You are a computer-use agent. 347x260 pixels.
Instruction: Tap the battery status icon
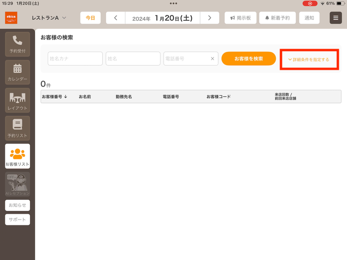(x=340, y=3)
